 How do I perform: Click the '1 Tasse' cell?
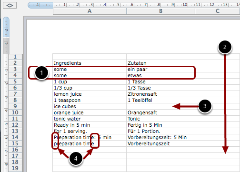pyautogui.click(x=160, y=81)
